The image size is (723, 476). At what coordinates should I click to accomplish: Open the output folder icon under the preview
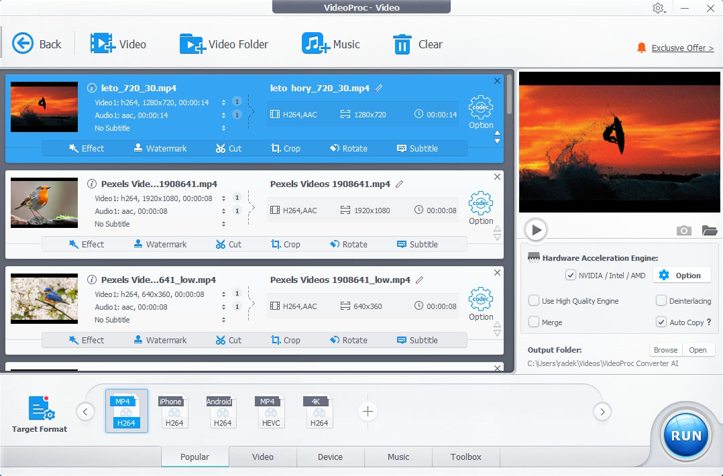point(709,231)
